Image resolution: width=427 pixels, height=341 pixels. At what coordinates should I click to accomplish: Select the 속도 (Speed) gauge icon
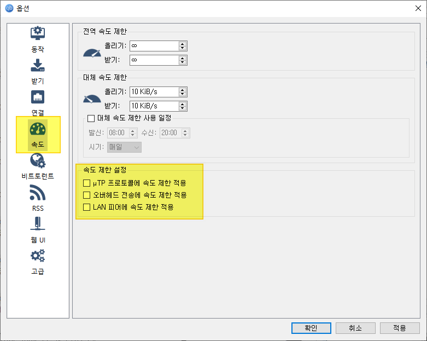pos(38,129)
